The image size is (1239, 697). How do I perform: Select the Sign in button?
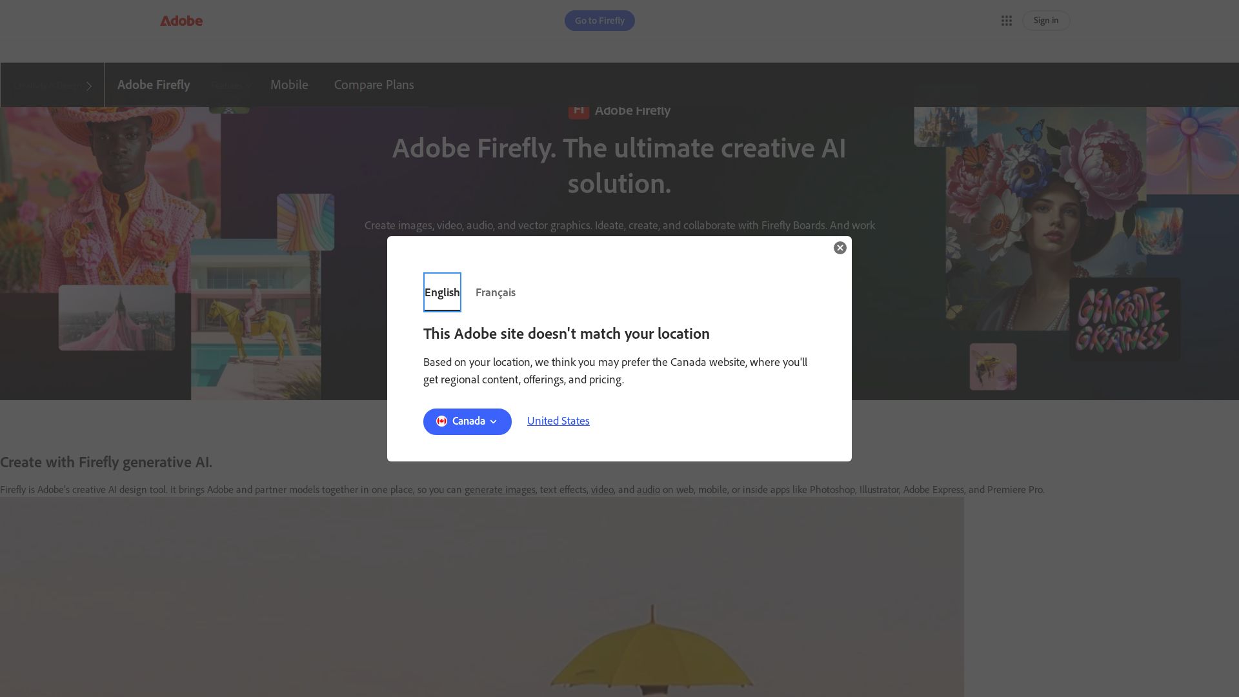(1045, 20)
